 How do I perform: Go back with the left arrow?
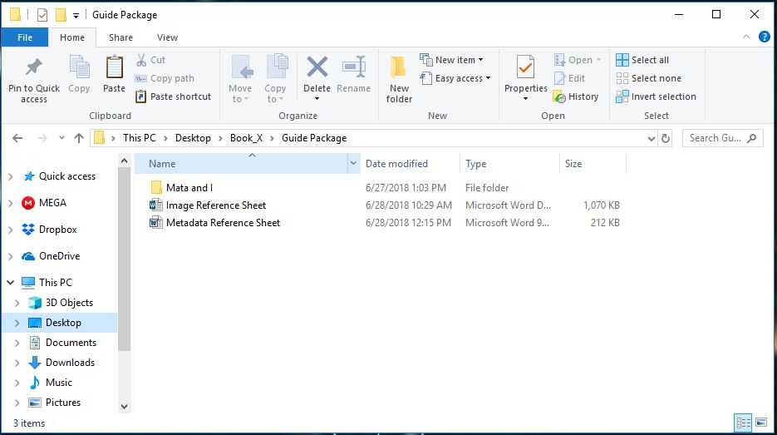(17, 138)
